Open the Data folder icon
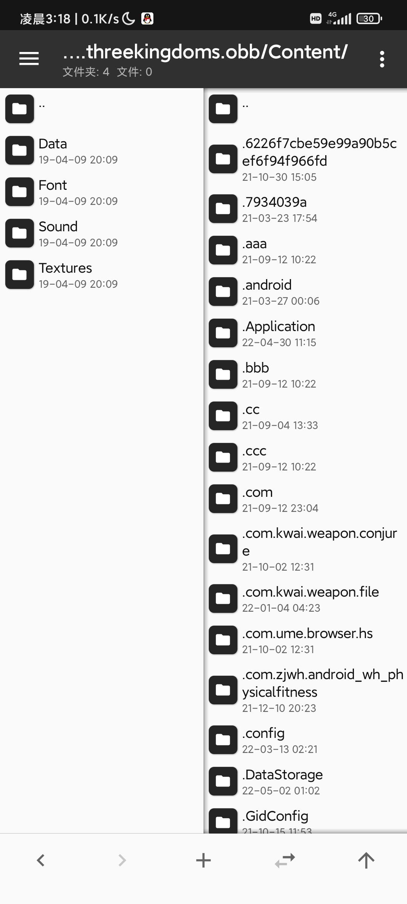Screen dimensions: 407x904 click(20, 150)
